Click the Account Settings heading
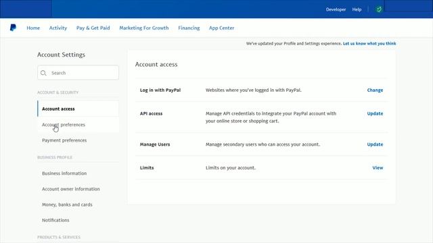Screen dimensions: 433x243 click(x=61, y=55)
